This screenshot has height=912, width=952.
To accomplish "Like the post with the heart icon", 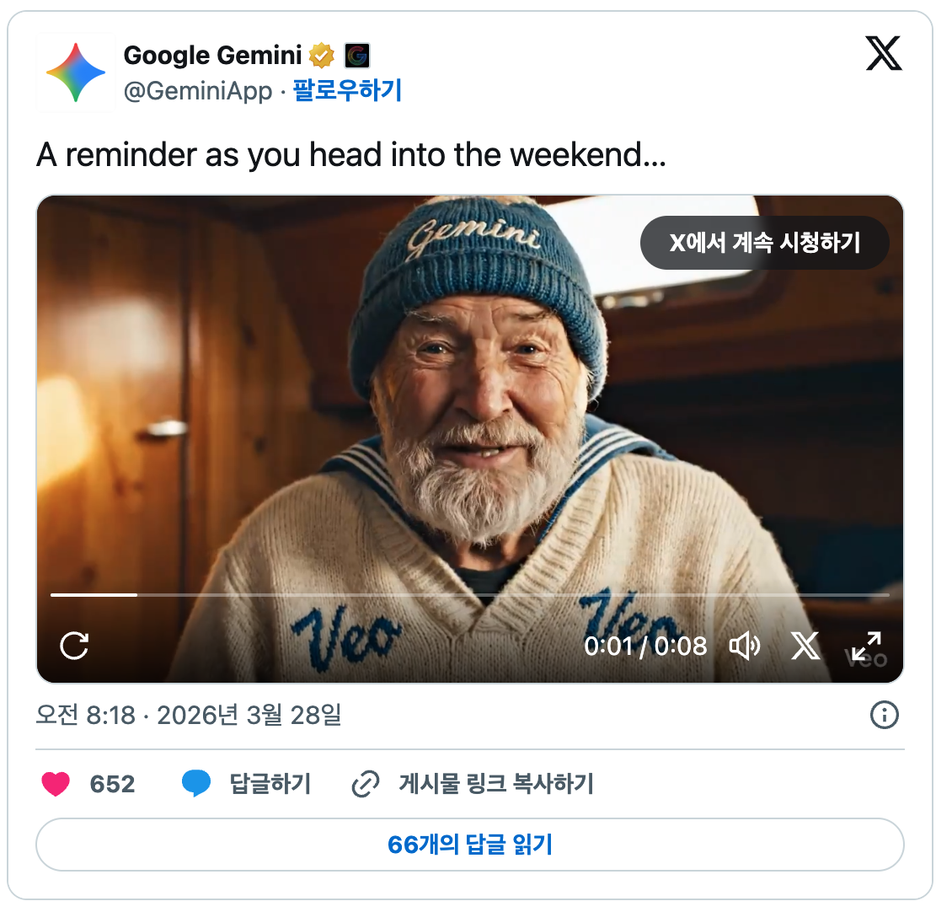I will pyautogui.click(x=56, y=784).
